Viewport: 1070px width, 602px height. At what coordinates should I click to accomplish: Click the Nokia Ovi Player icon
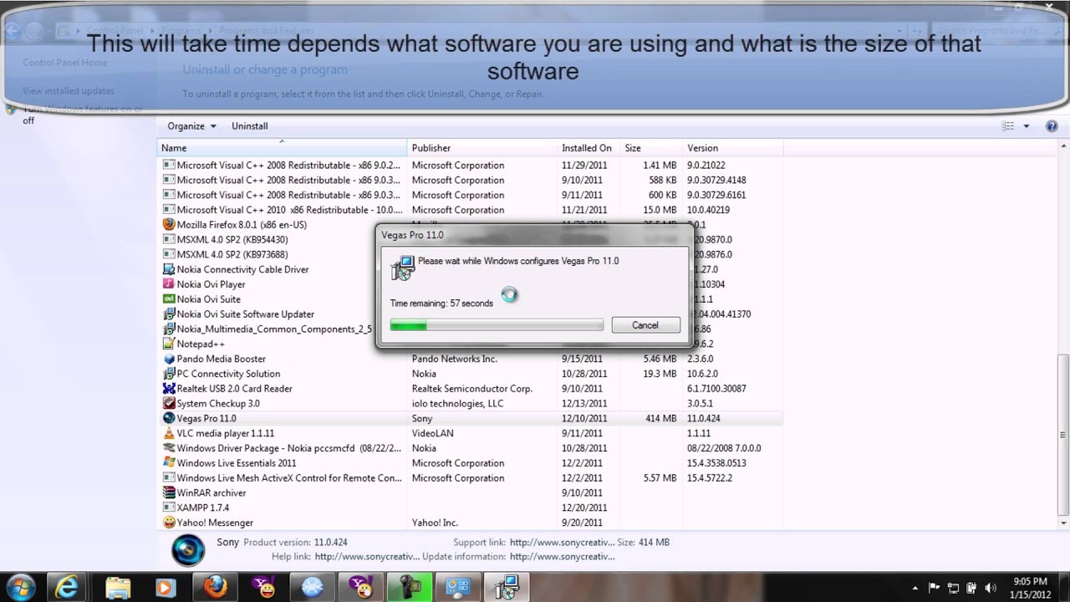tap(169, 284)
